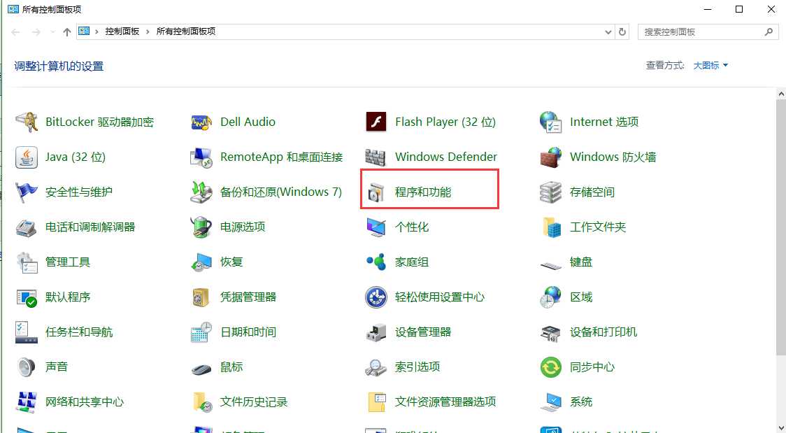Refresh the control panel view
The image size is (786, 433).
click(622, 31)
